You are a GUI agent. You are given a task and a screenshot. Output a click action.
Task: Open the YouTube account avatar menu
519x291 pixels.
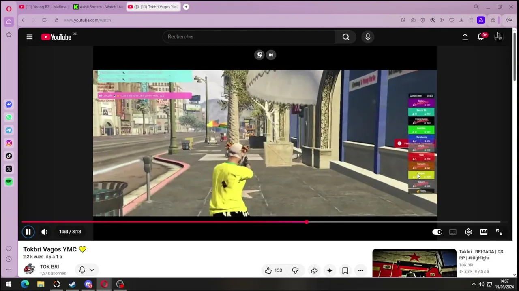(498, 37)
